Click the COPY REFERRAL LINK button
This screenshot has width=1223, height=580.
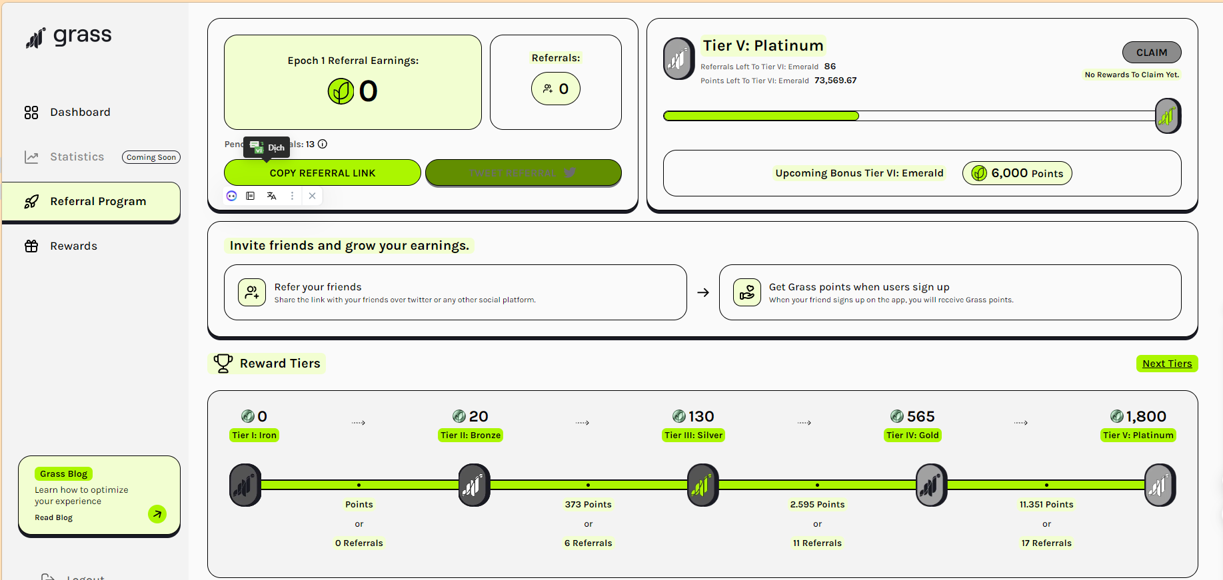(x=323, y=172)
